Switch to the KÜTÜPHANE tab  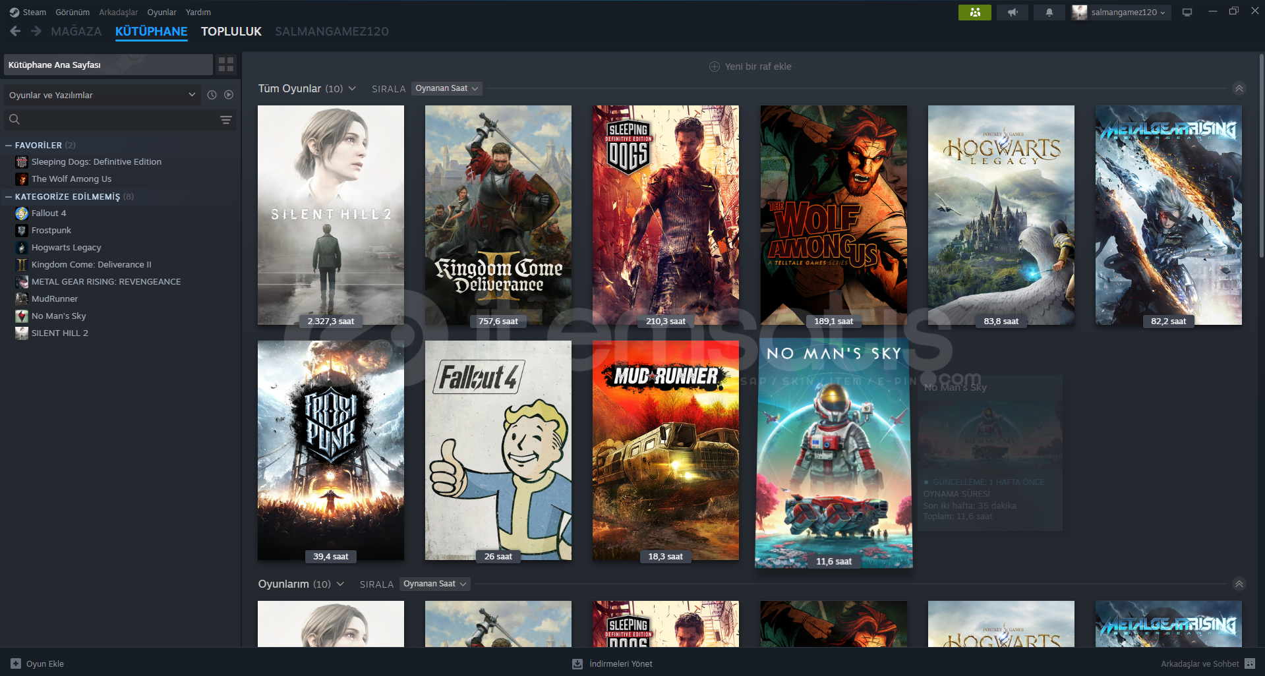pyautogui.click(x=151, y=32)
